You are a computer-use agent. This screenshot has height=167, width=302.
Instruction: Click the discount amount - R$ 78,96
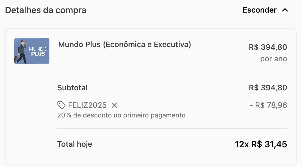(268, 105)
